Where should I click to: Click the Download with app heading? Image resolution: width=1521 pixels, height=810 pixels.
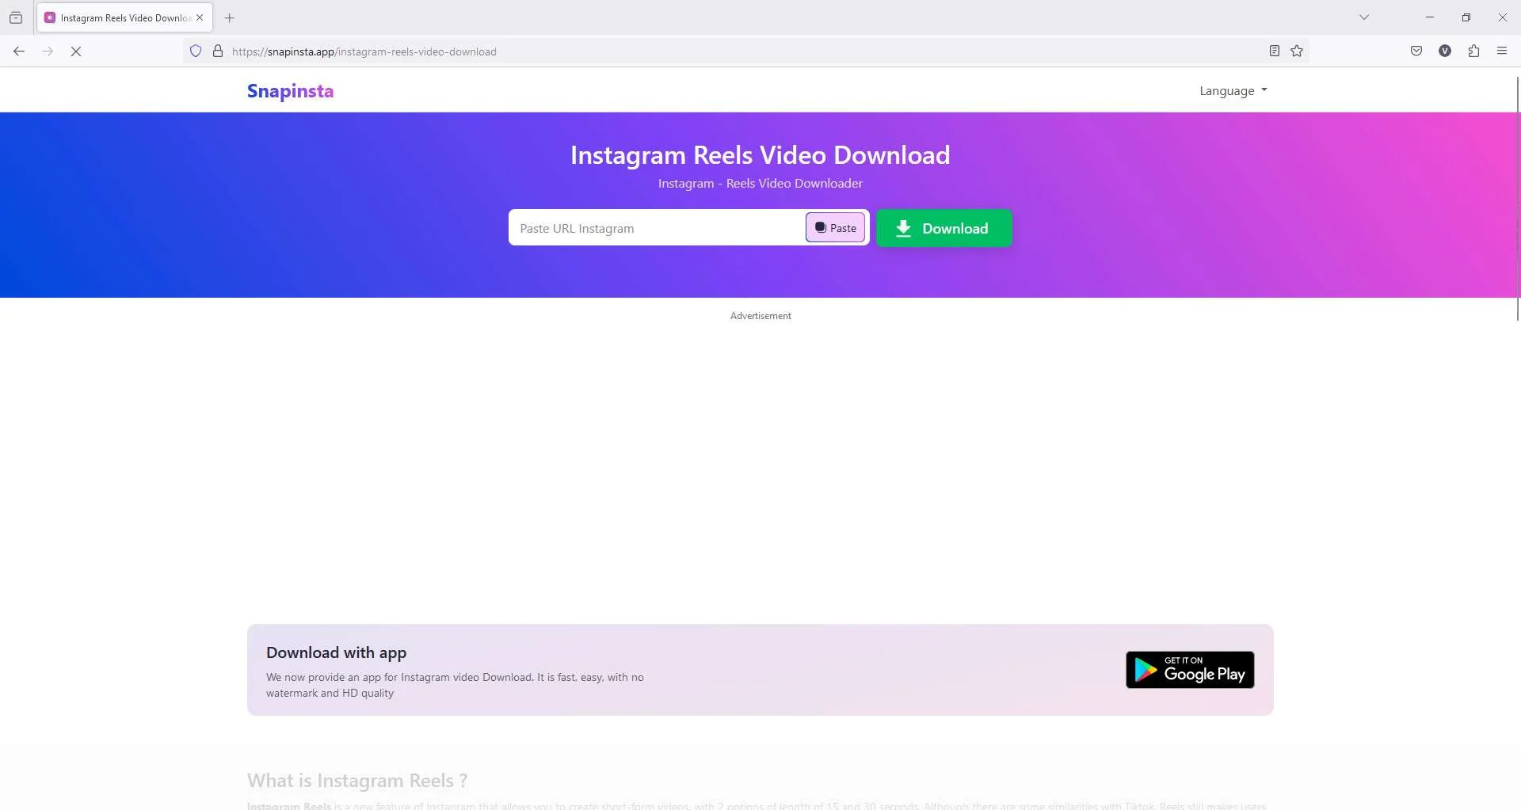click(x=336, y=652)
